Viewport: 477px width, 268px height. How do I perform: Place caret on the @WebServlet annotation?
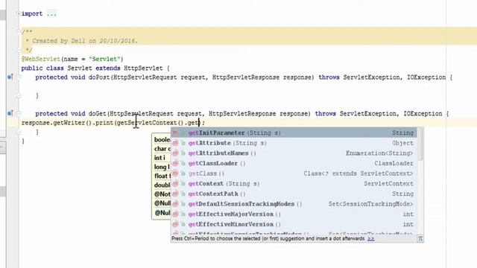point(41,59)
